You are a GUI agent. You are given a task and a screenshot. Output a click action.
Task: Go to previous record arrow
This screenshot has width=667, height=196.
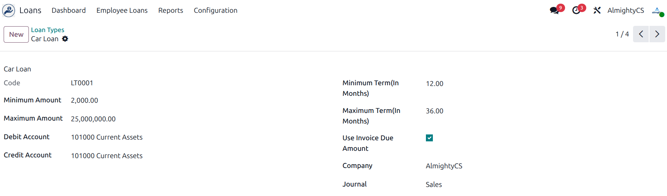(x=641, y=34)
